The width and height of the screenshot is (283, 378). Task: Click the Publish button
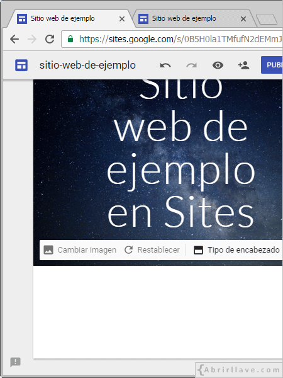tap(272, 65)
